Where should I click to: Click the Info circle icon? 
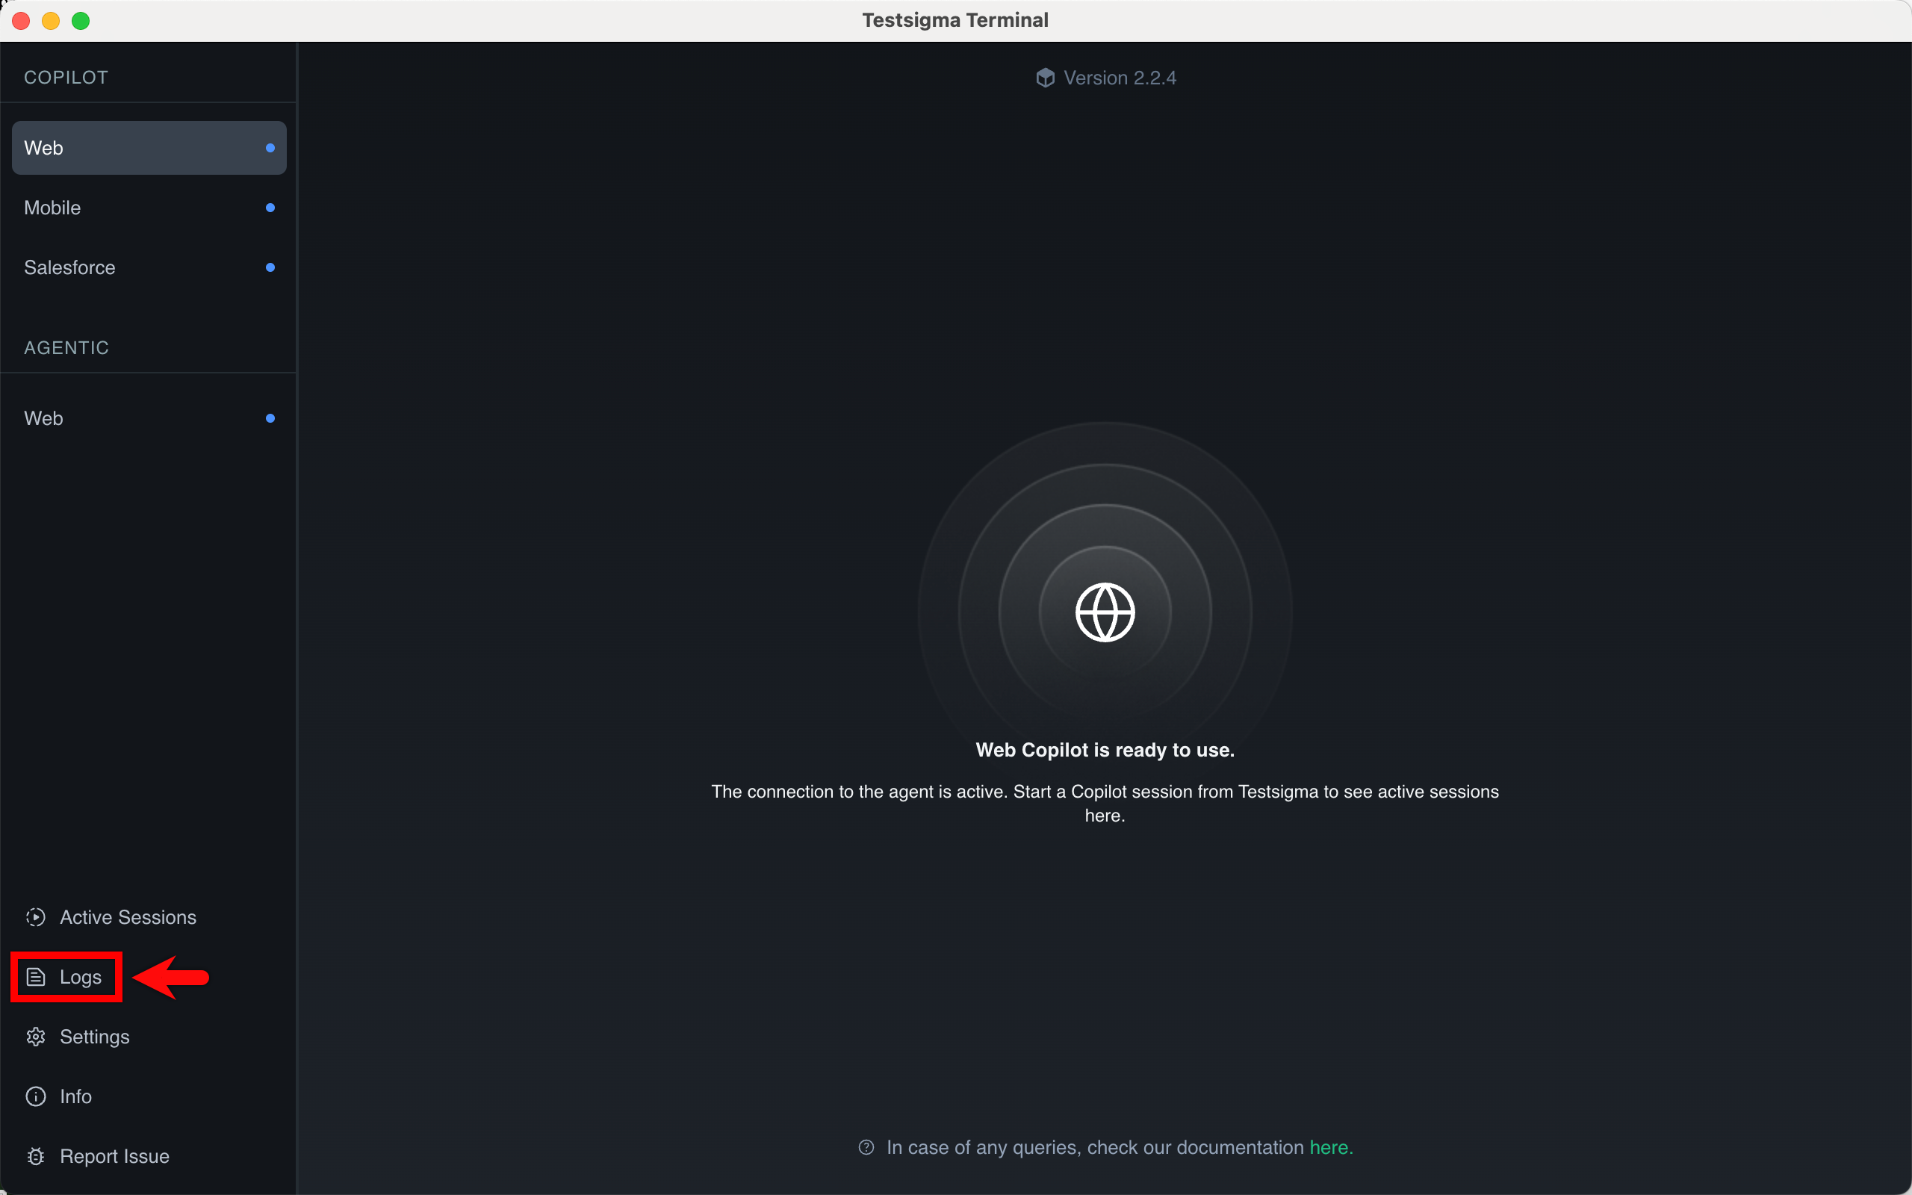[36, 1096]
